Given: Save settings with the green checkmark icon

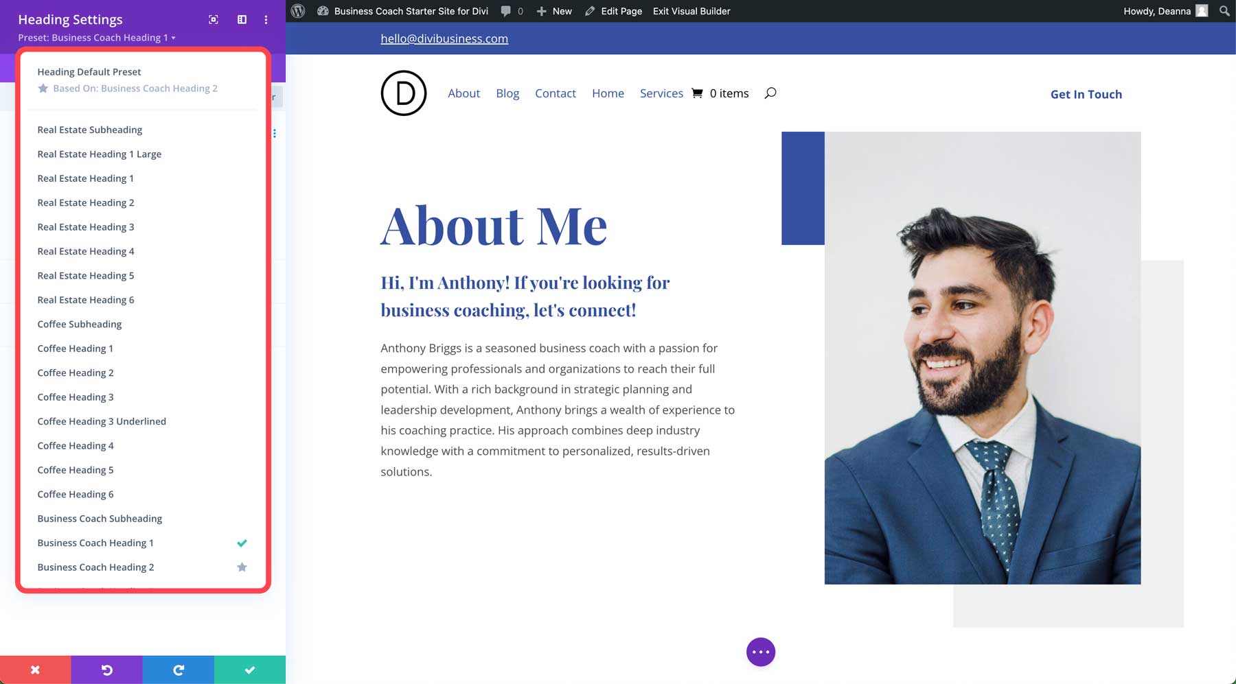Looking at the screenshot, I should pos(250,670).
